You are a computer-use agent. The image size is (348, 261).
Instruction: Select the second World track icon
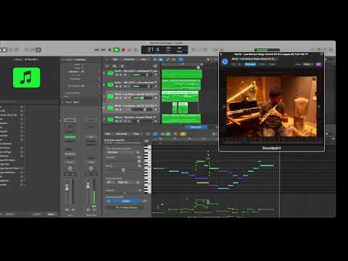(110, 108)
